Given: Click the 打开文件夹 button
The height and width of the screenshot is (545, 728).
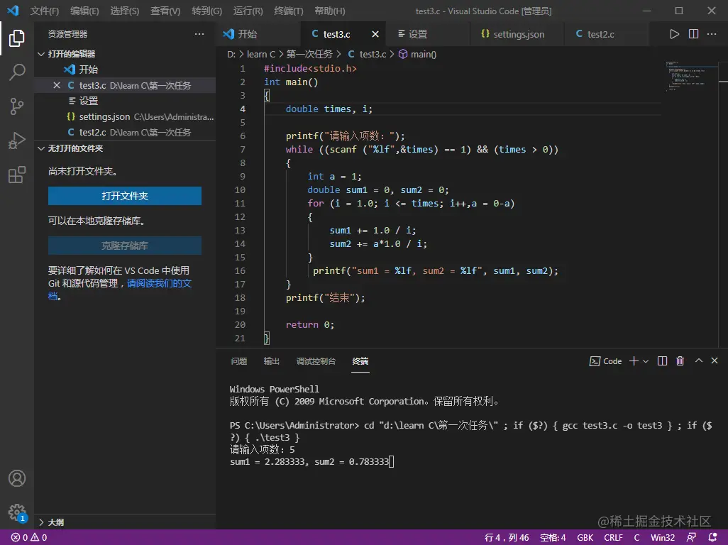Looking at the screenshot, I should click(125, 196).
